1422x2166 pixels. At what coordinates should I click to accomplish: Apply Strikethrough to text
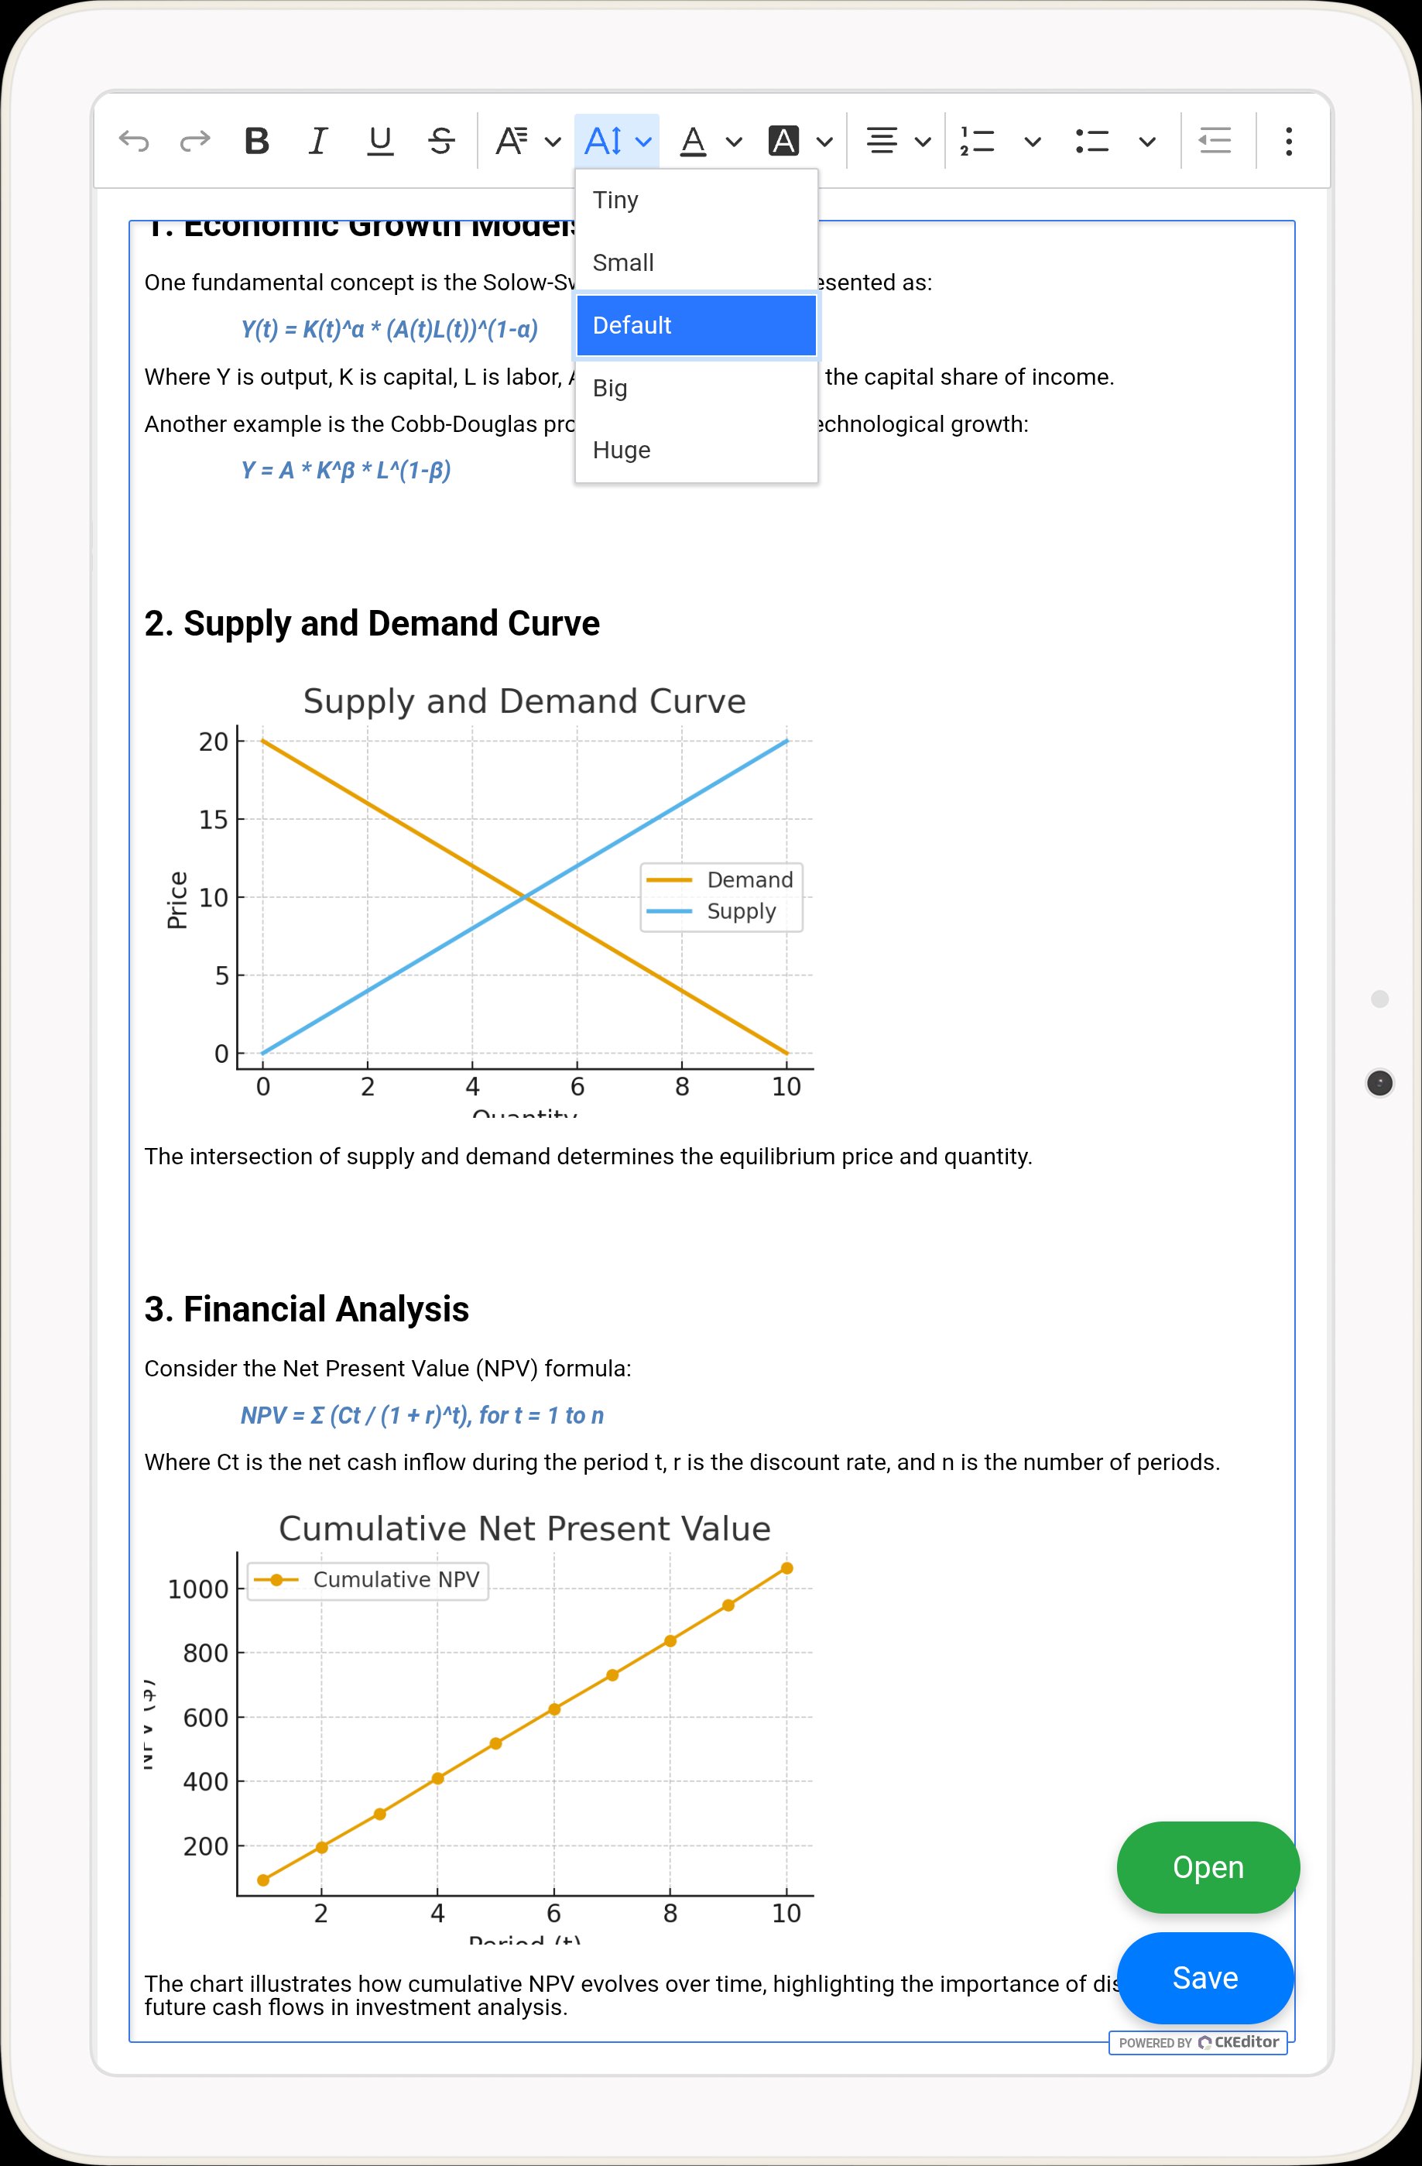click(441, 141)
